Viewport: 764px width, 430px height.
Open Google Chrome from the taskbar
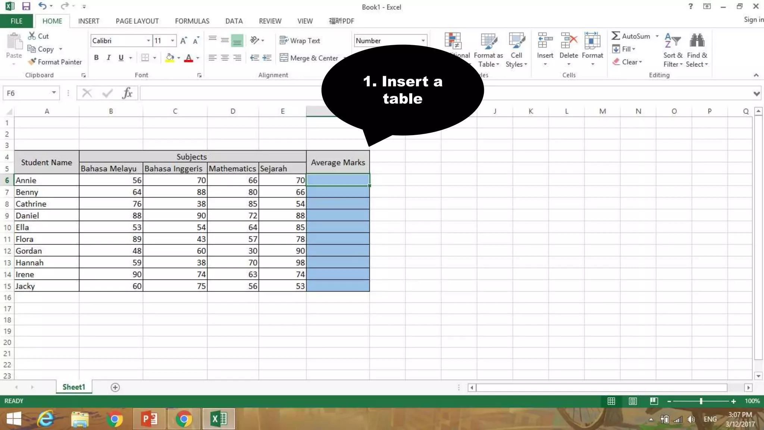pyautogui.click(x=115, y=419)
